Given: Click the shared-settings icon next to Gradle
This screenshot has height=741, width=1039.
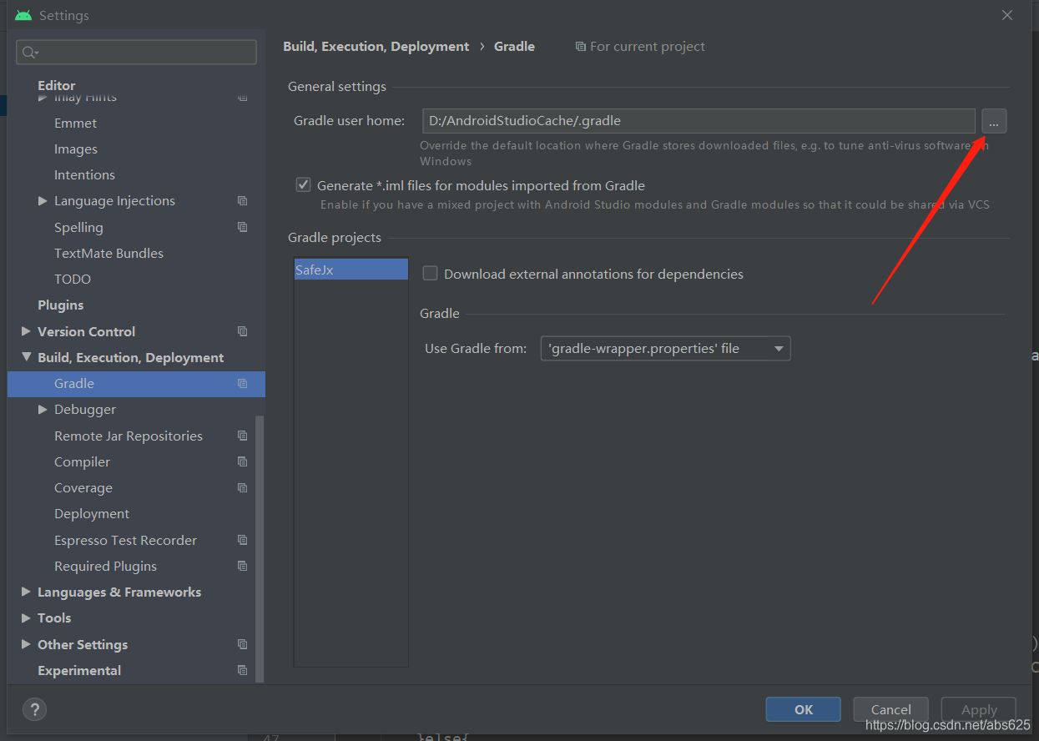Looking at the screenshot, I should [242, 383].
